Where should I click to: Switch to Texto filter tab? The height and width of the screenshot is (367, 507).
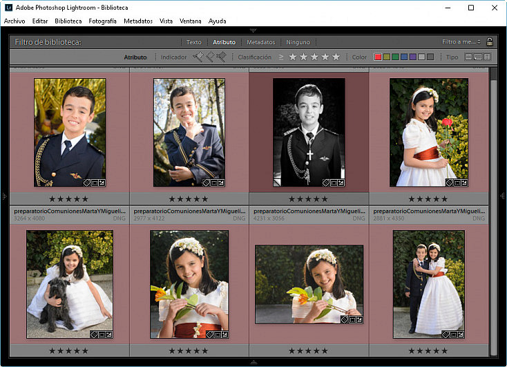tap(193, 42)
